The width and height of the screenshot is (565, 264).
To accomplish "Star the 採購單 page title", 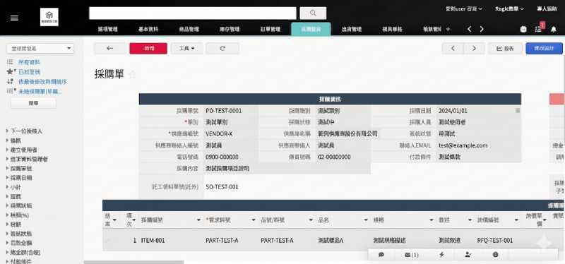I will [132, 75].
